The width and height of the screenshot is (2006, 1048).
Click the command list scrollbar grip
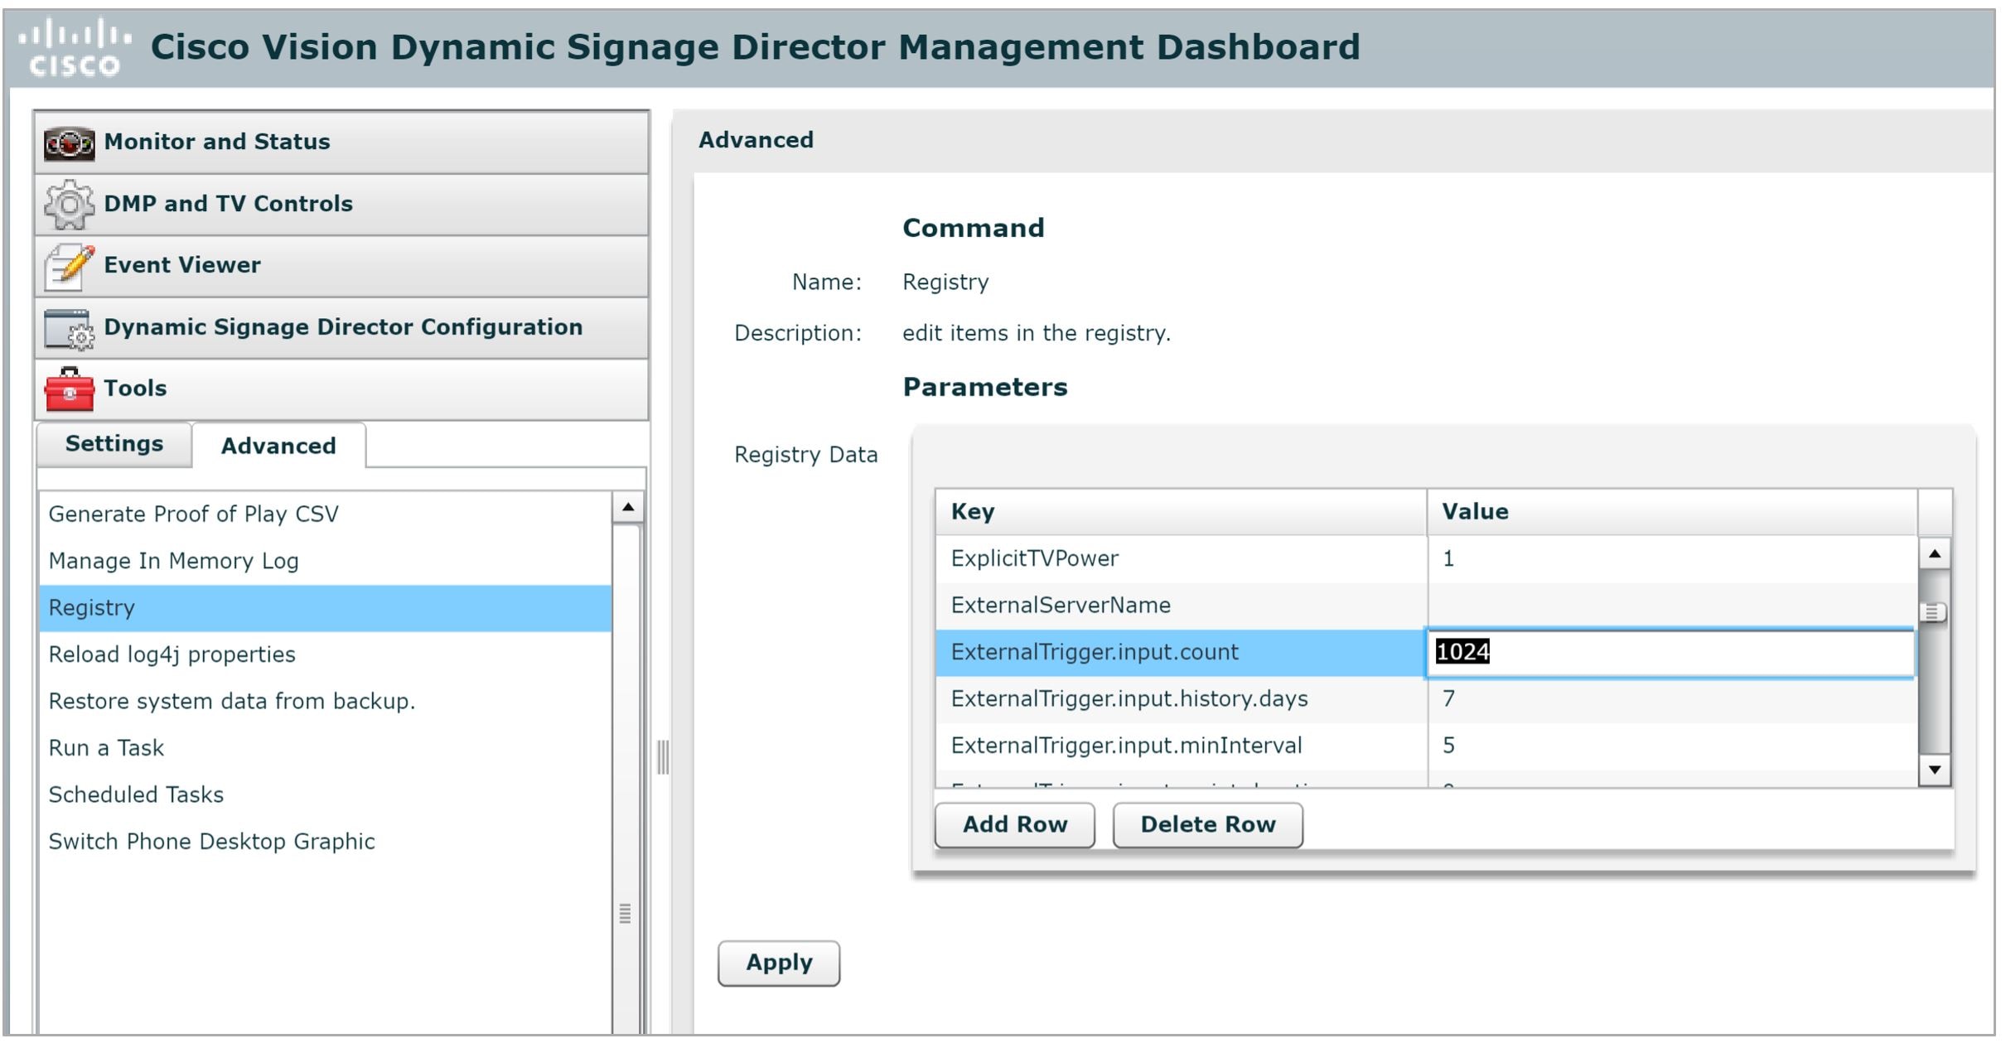coord(626,914)
